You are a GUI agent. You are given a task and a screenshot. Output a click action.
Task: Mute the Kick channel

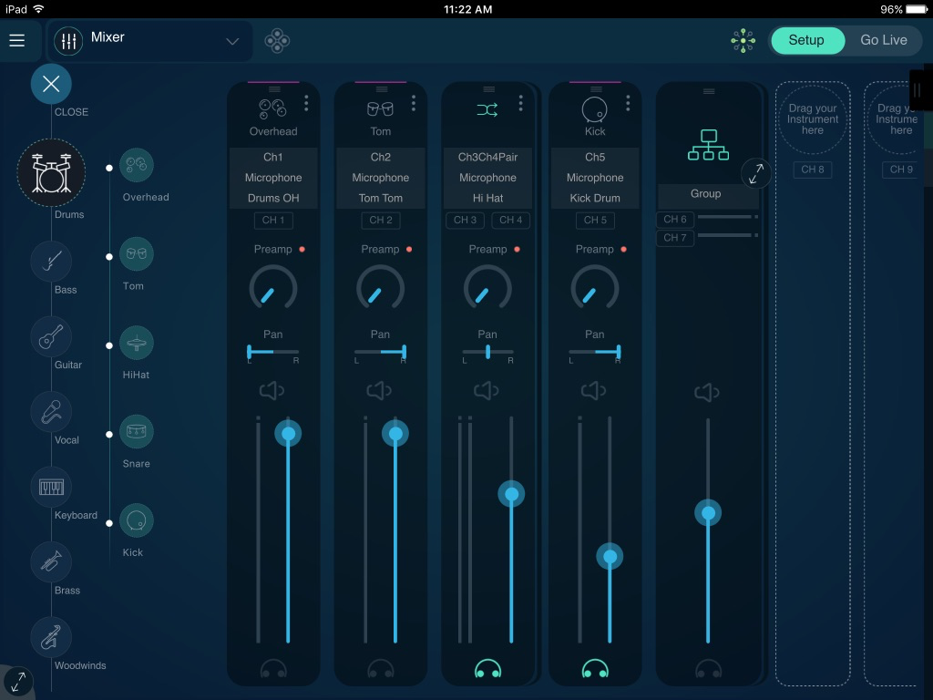pyautogui.click(x=593, y=391)
